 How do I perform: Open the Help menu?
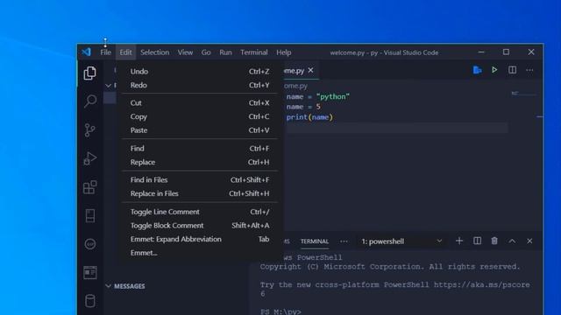[x=284, y=52]
